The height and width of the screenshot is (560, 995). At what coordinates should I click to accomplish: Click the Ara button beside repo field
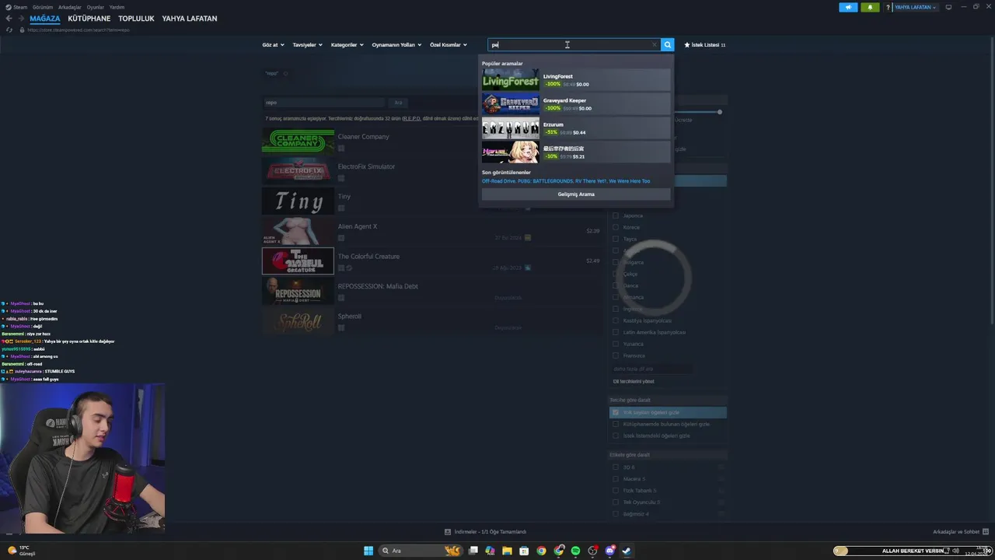(x=398, y=103)
